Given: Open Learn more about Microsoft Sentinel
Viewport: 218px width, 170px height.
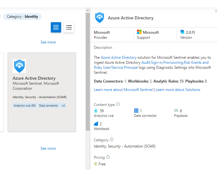Looking at the screenshot, I should [123, 90].
